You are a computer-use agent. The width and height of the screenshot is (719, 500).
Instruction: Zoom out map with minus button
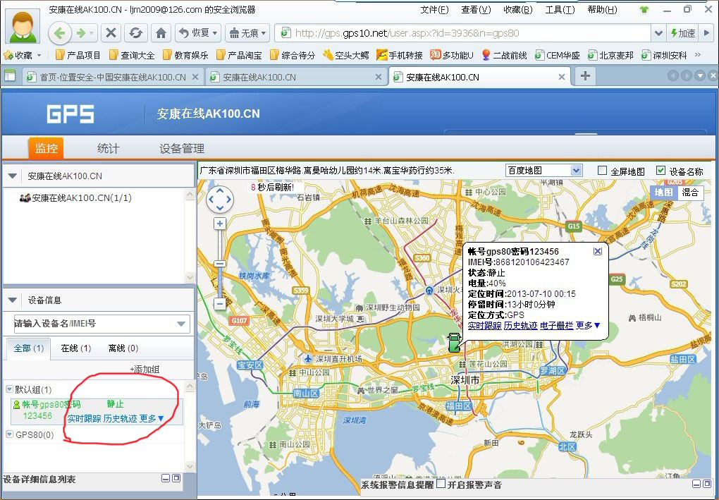point(220,303)
